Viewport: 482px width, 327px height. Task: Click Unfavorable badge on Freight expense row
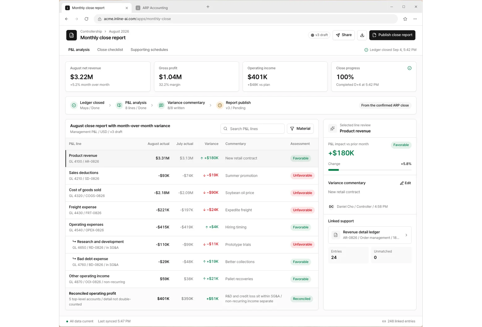click(x=302, y=210)
